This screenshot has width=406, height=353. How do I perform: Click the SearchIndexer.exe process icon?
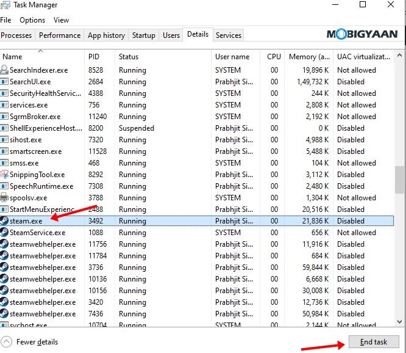click(4, 70)
